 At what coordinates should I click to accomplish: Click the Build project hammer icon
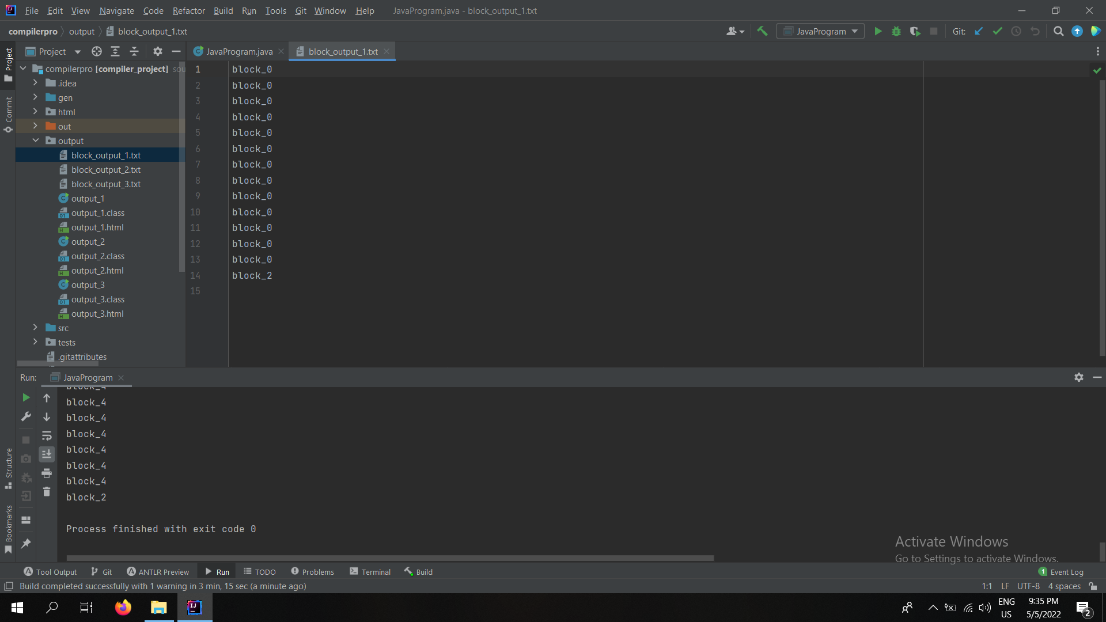(x=762, y=32)
